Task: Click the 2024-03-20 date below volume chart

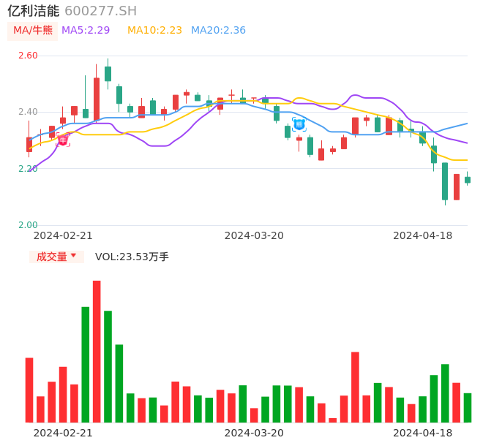Action: click(x=254, y=433)
